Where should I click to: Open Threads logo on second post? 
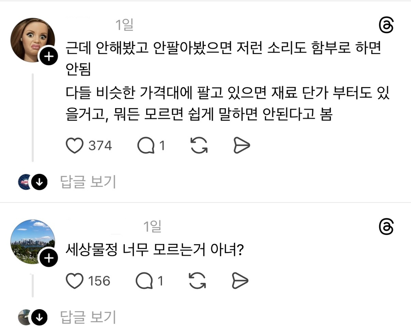(x=386, y=227)
